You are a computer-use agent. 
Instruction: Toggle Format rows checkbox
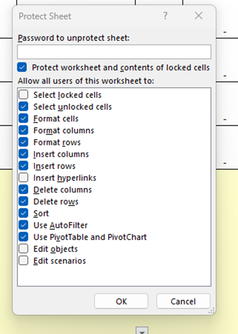tap(23, 142)
